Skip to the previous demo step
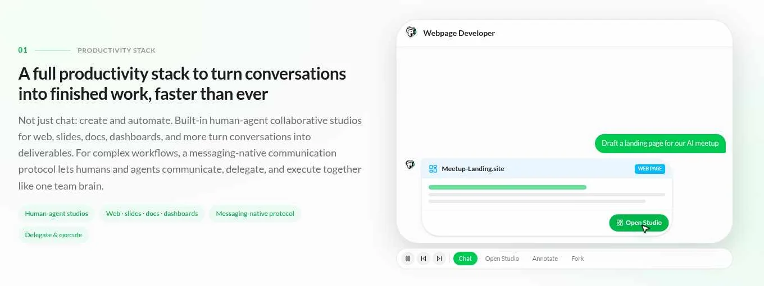Viewport: 764px width, 286px height. point(424,259)
